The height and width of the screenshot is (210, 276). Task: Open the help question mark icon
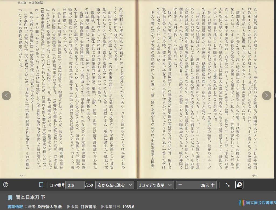tap(6, 185)
